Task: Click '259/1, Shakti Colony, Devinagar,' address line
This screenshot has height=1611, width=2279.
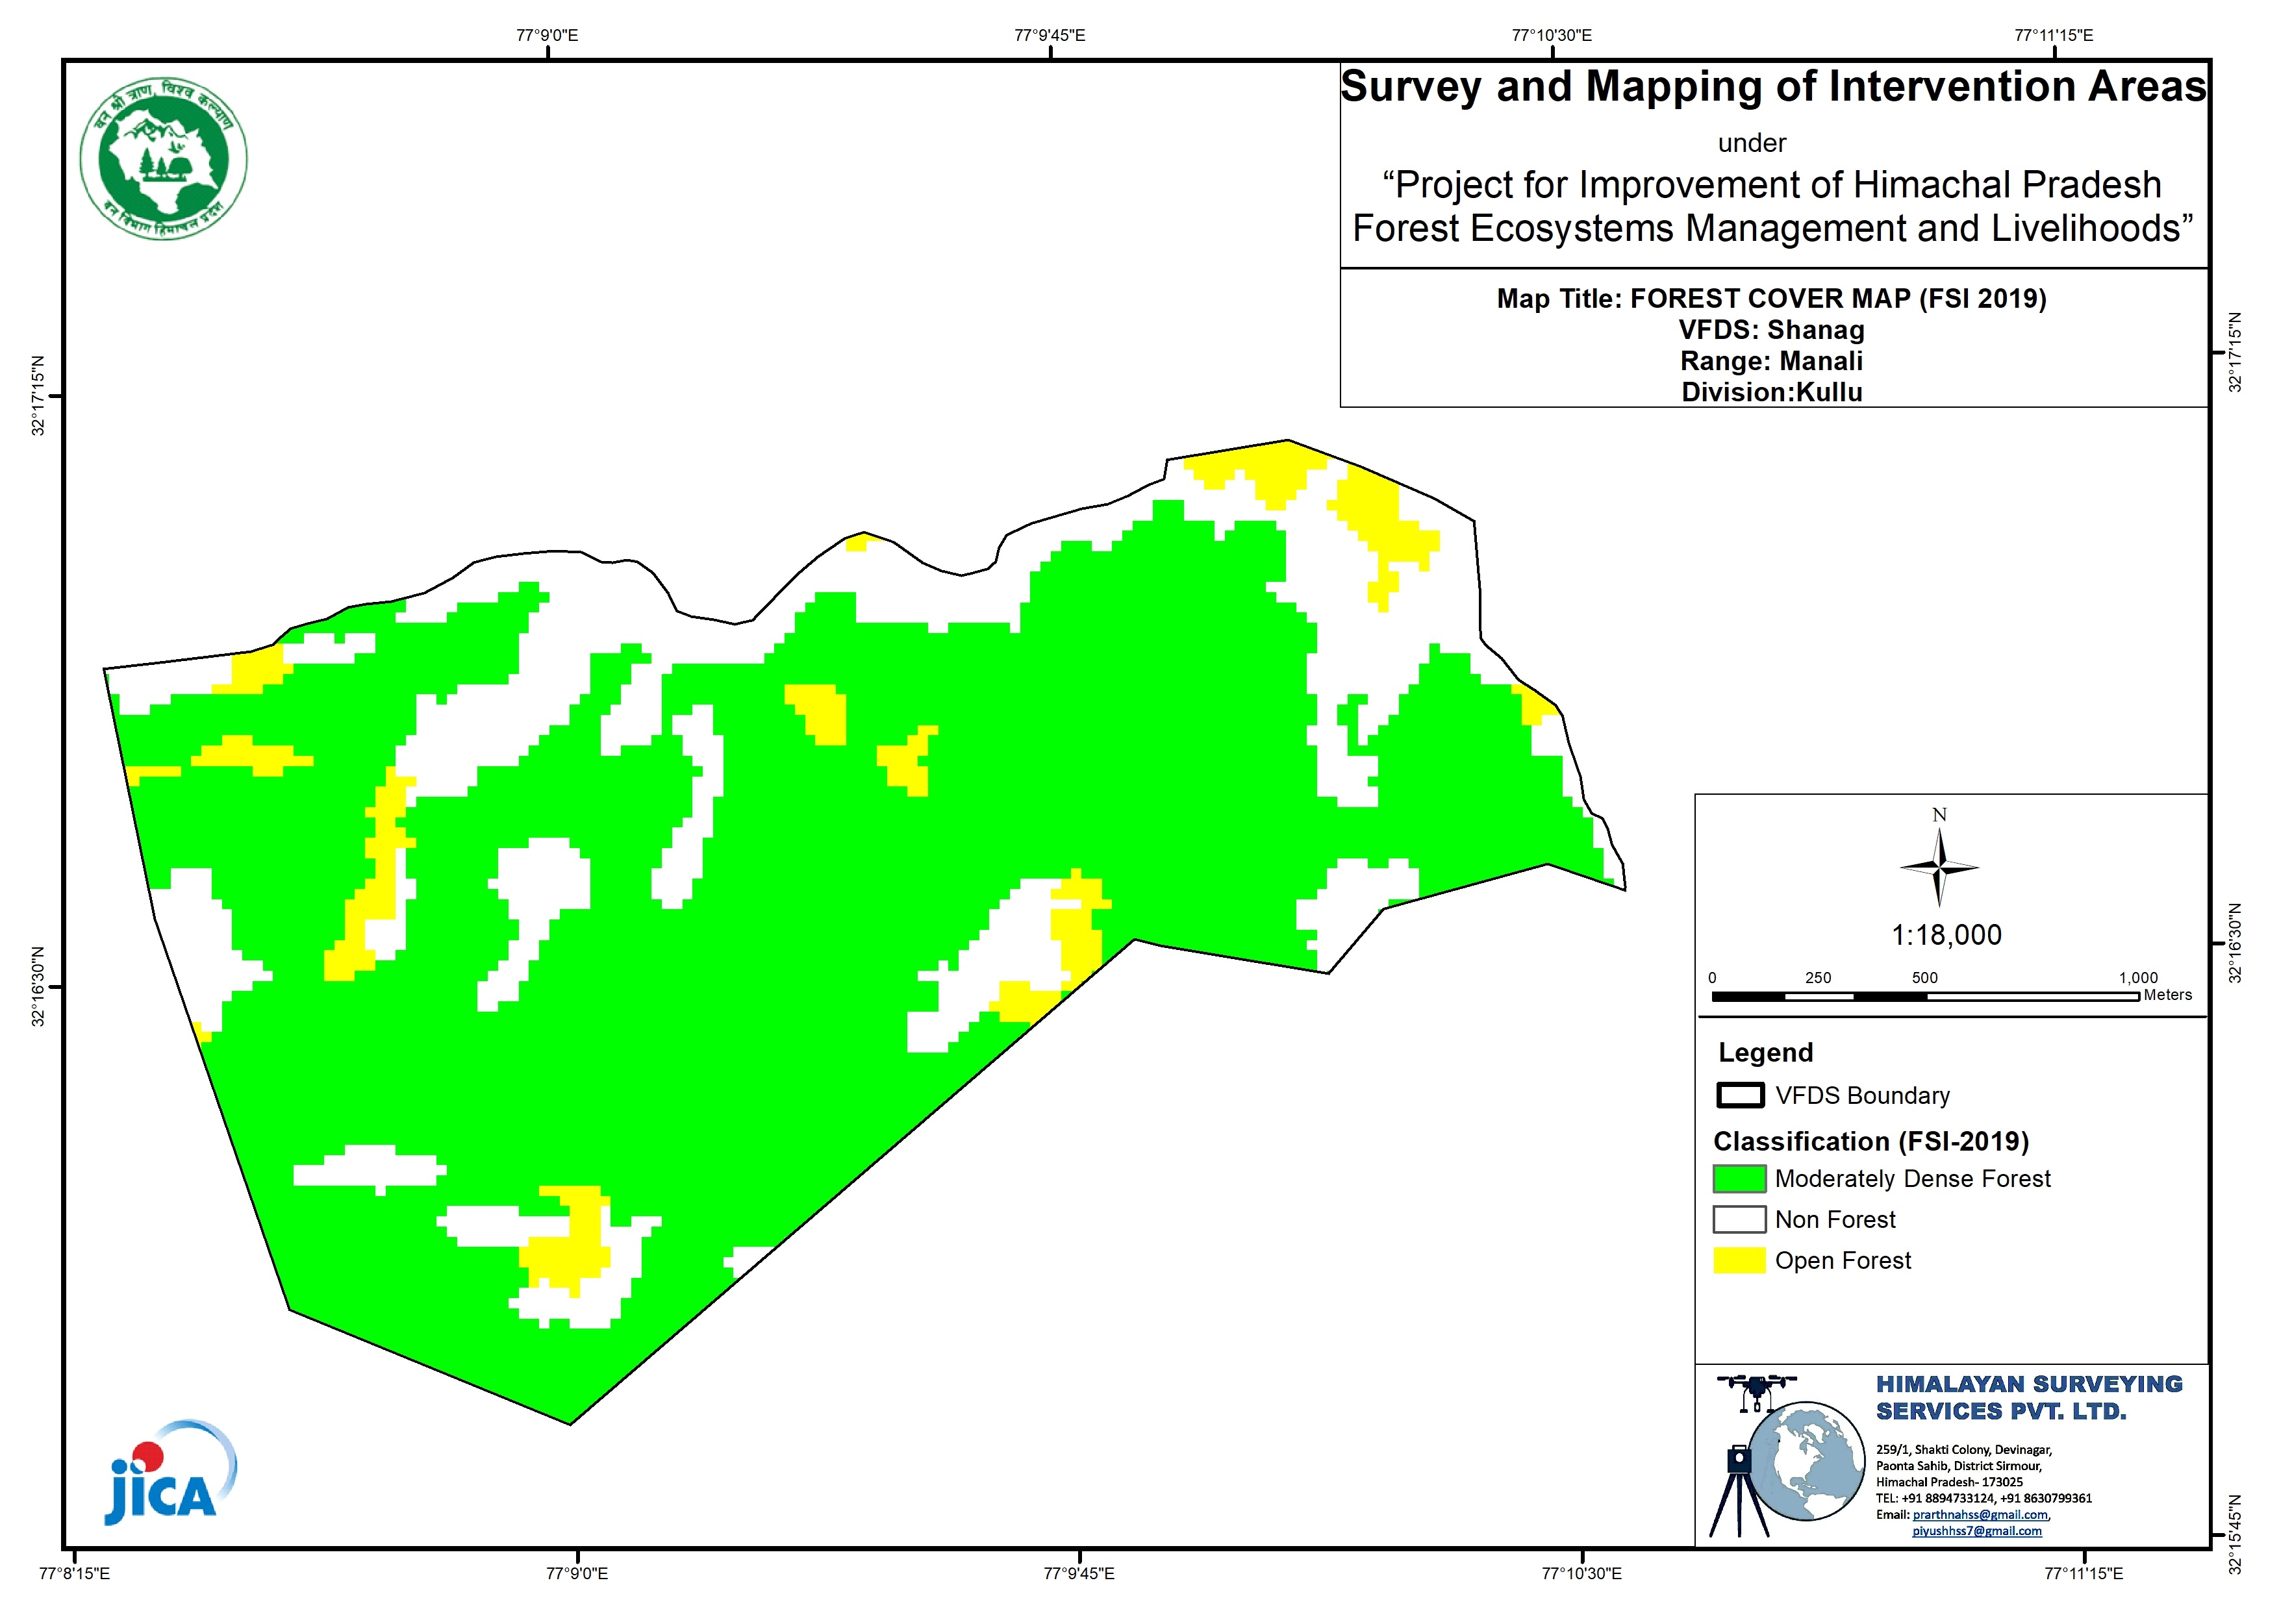Action: [1963, 1450]
